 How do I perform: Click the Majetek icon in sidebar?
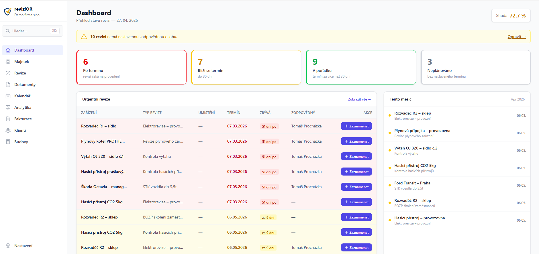pyautogui.click(x=8, y=62)
